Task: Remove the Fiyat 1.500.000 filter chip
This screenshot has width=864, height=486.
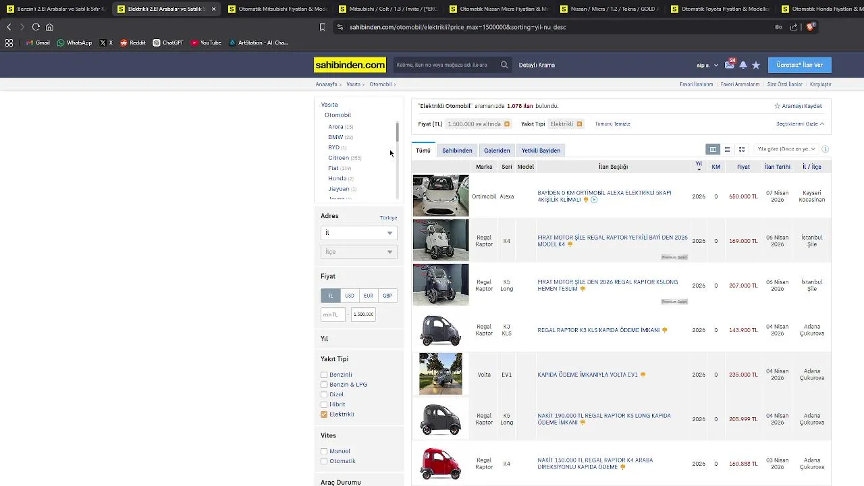Action: [507, 124]
